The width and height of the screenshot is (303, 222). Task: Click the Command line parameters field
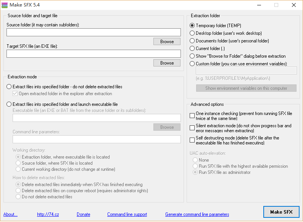(97, 139)
